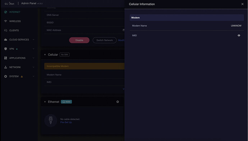Click the System gear icon in sidebar
Viewport: 248px width, 141px height.
[x=5, y=76]
